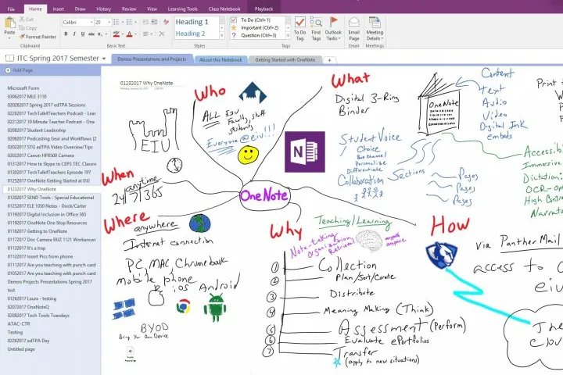
Task: Click the Paste clipboard icon
Action: 9,23
